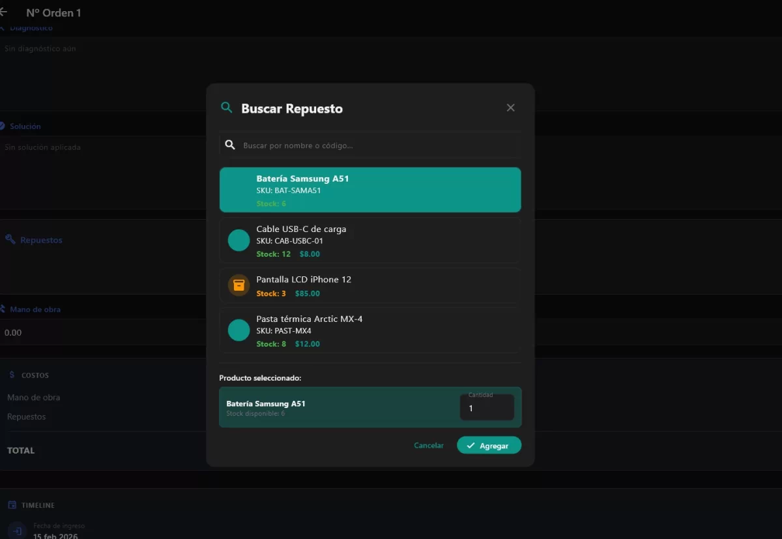Click the magnifier icon inside the search field
The height and width of the screenshot is (539, 782).
(230, 145)
